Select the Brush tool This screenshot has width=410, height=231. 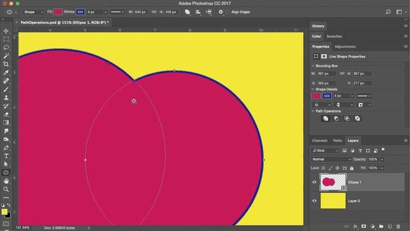click(x=6, y=89)
